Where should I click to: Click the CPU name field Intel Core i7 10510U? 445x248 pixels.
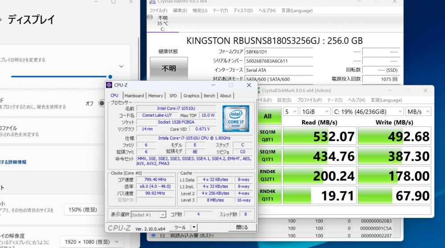(x=176, y=108)
